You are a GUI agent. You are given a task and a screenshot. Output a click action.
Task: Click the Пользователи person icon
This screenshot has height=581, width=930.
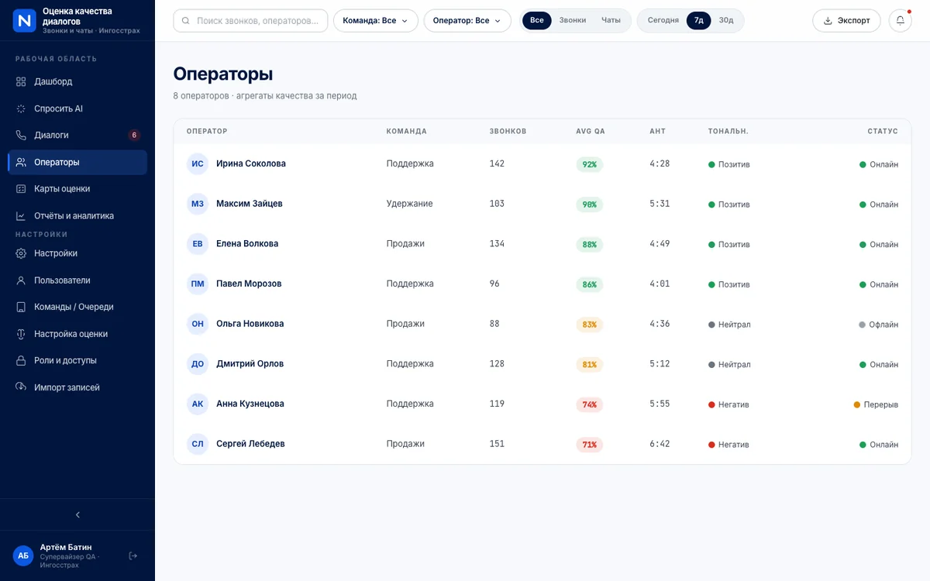tap(21, 280)
